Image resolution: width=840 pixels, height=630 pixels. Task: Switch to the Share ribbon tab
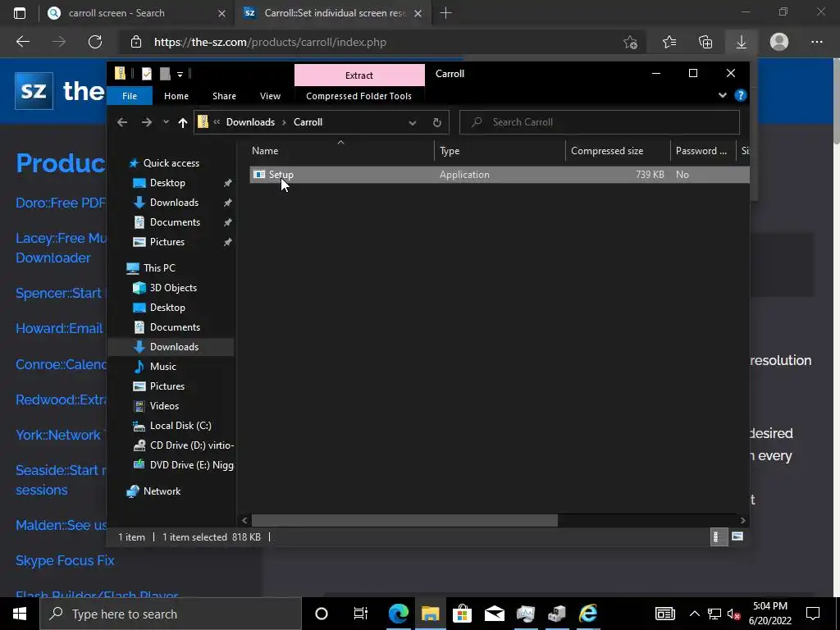click(x=224, y=96)
